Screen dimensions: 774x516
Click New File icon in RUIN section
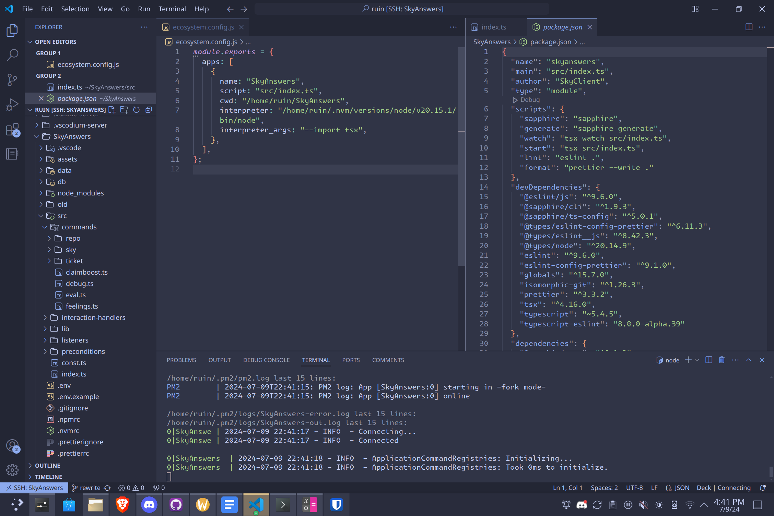pos(112,110)
